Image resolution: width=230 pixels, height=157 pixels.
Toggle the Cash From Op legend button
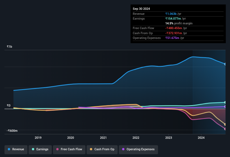tap(102, 149)
